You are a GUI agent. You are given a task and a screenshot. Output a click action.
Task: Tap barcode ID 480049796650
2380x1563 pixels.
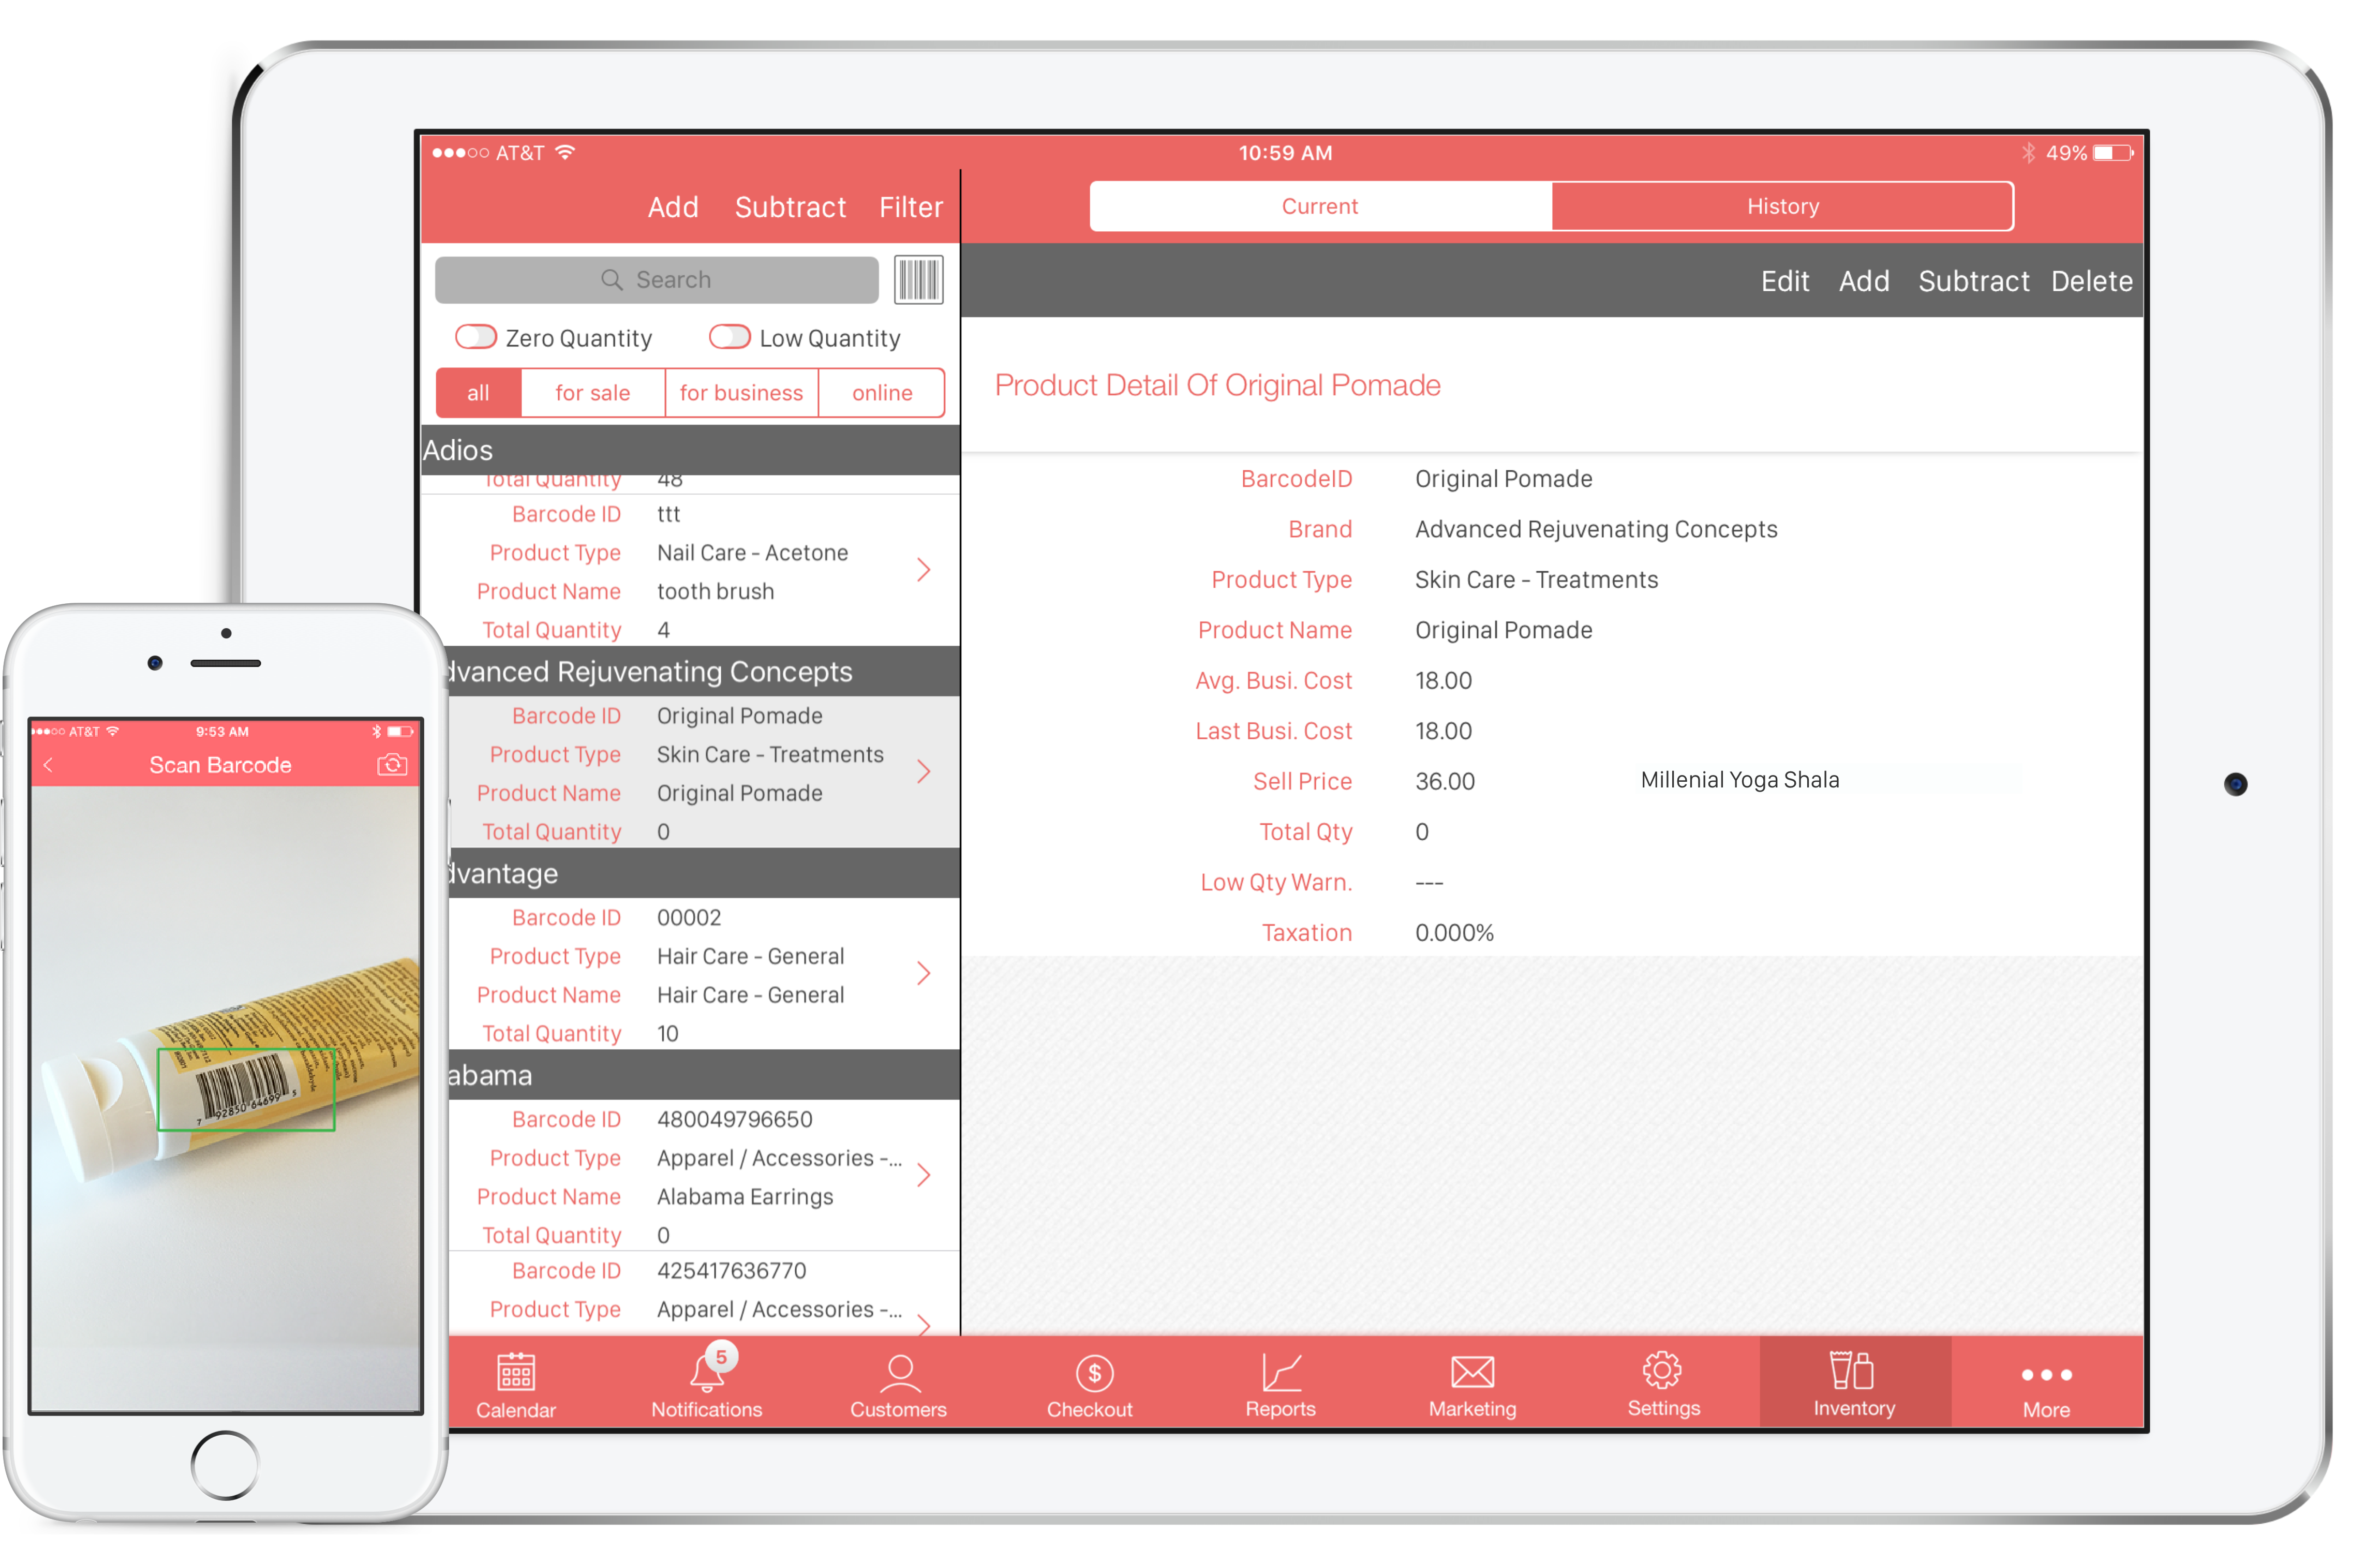coord(735,1119)
